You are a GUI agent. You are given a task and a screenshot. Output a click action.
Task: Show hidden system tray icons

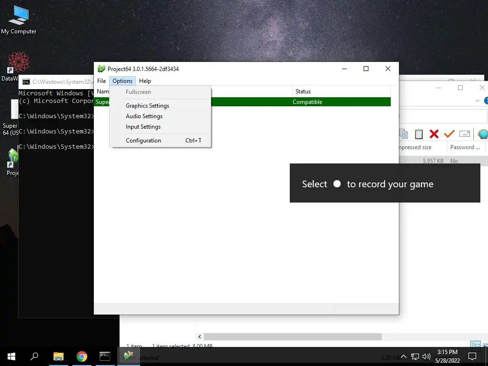pos(404,356)
